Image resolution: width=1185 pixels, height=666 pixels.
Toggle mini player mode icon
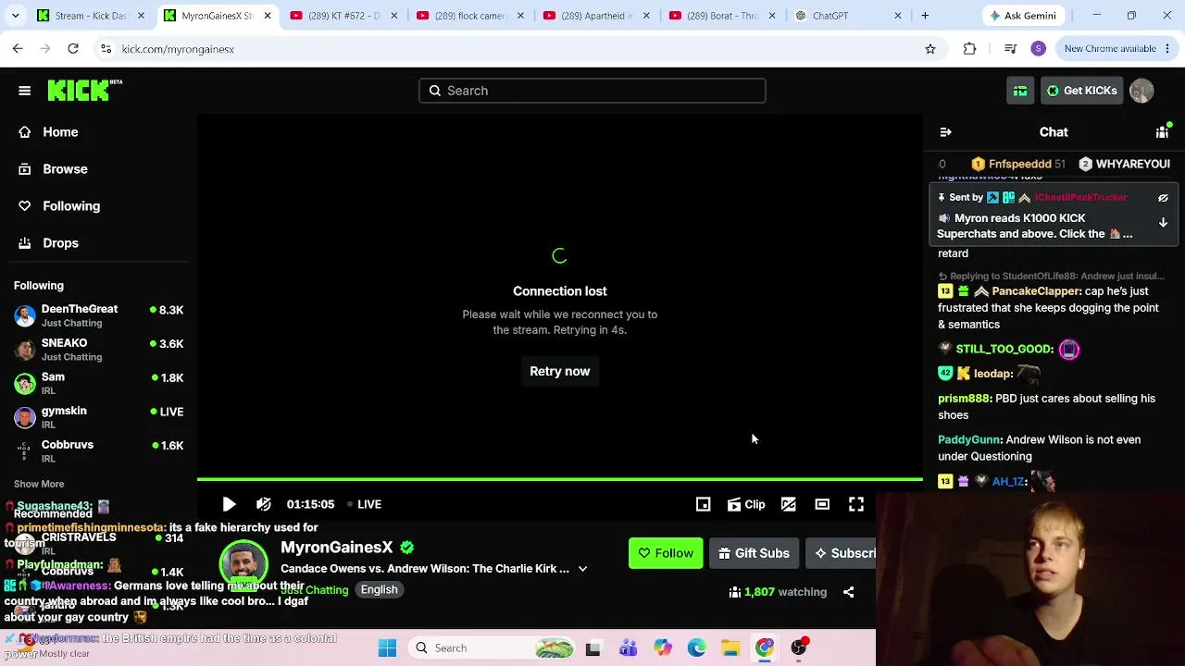click(x=704, y=504)
